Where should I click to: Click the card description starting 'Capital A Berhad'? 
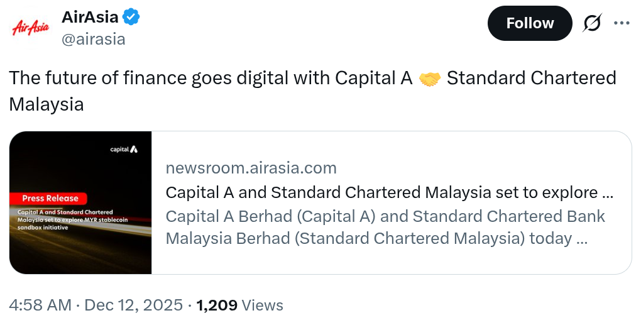click(x=385, y=228)
